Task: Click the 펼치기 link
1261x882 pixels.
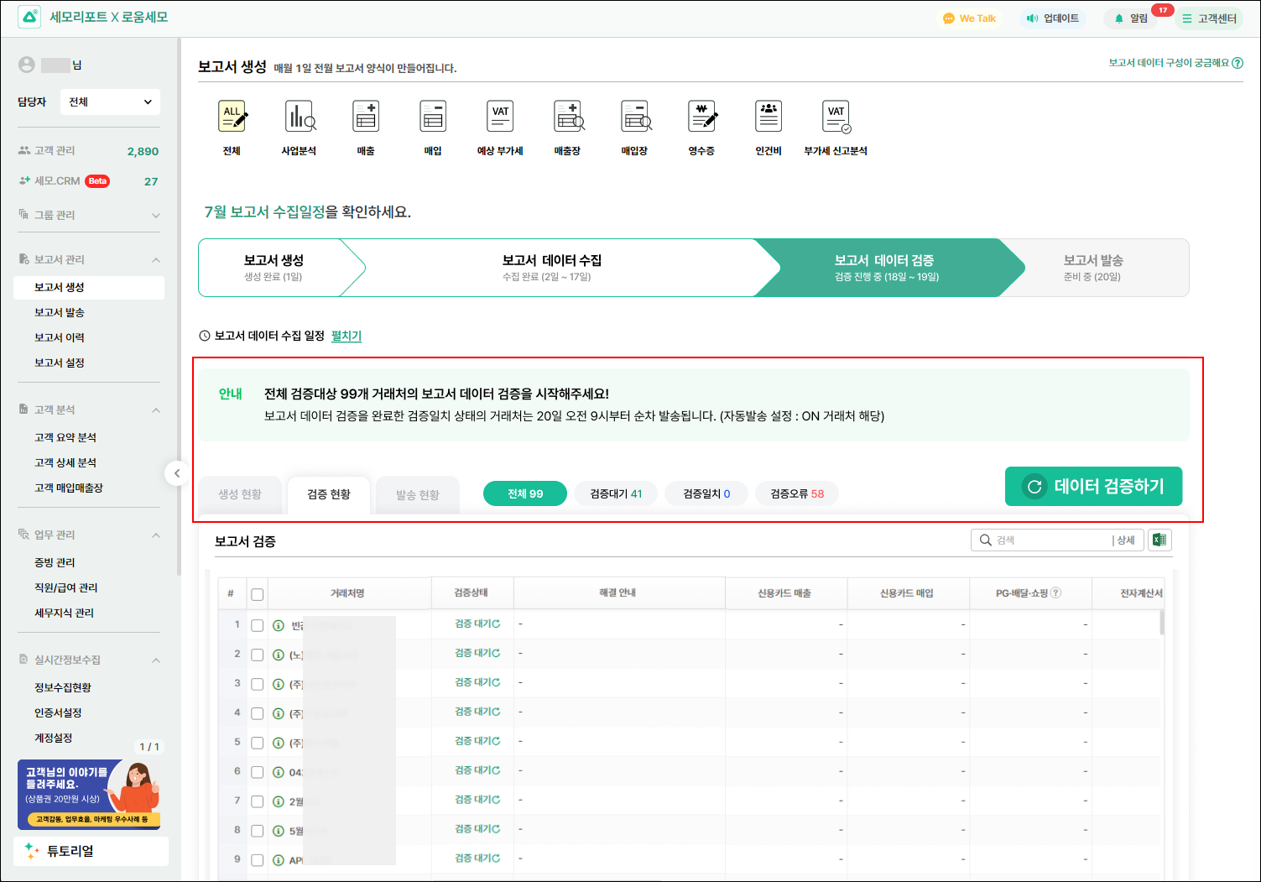Action: [x=347, y=336]
